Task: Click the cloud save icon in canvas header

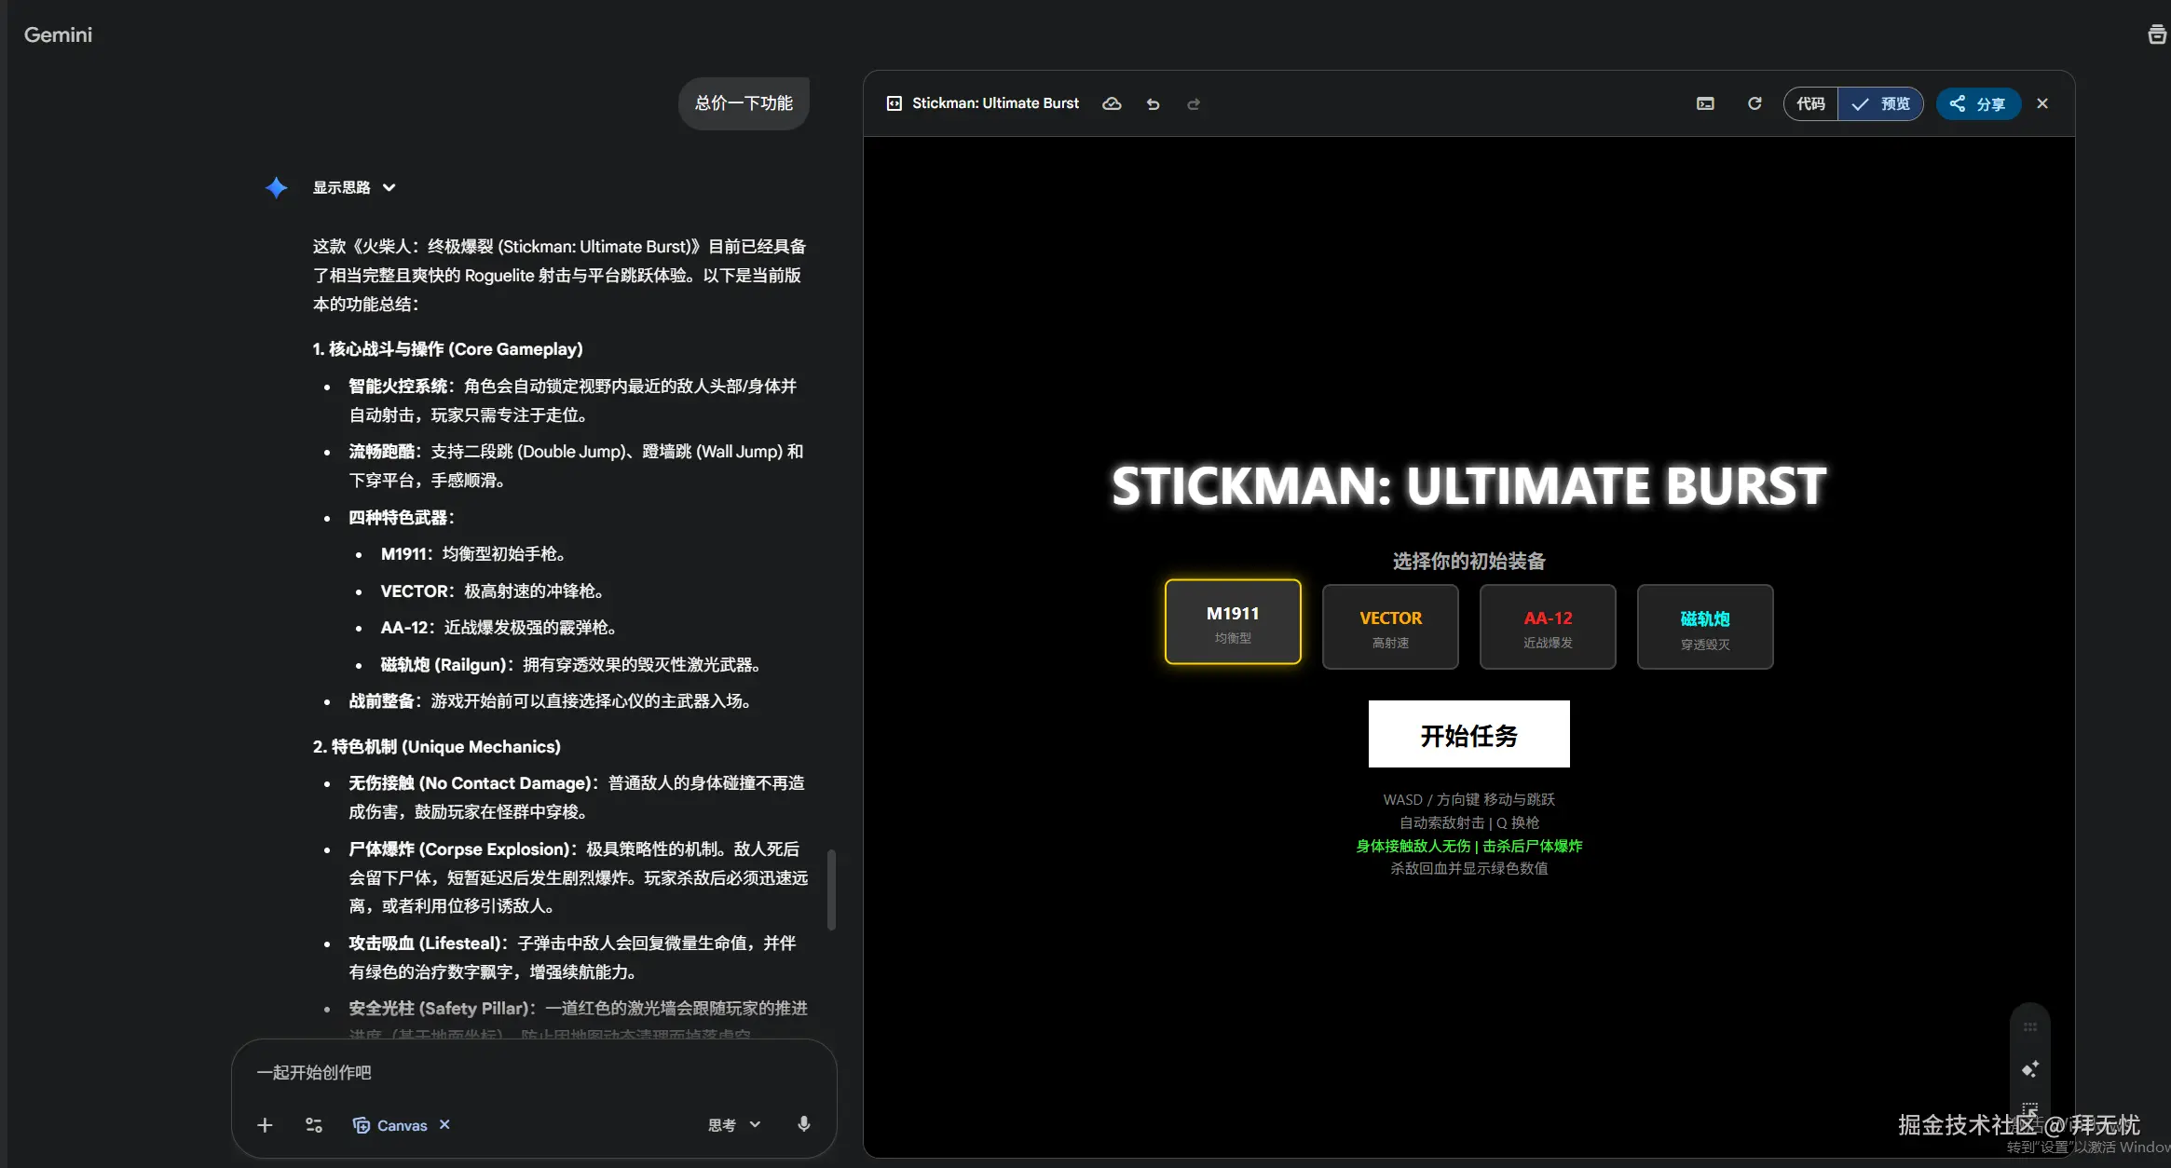Action: (1112, 103)
